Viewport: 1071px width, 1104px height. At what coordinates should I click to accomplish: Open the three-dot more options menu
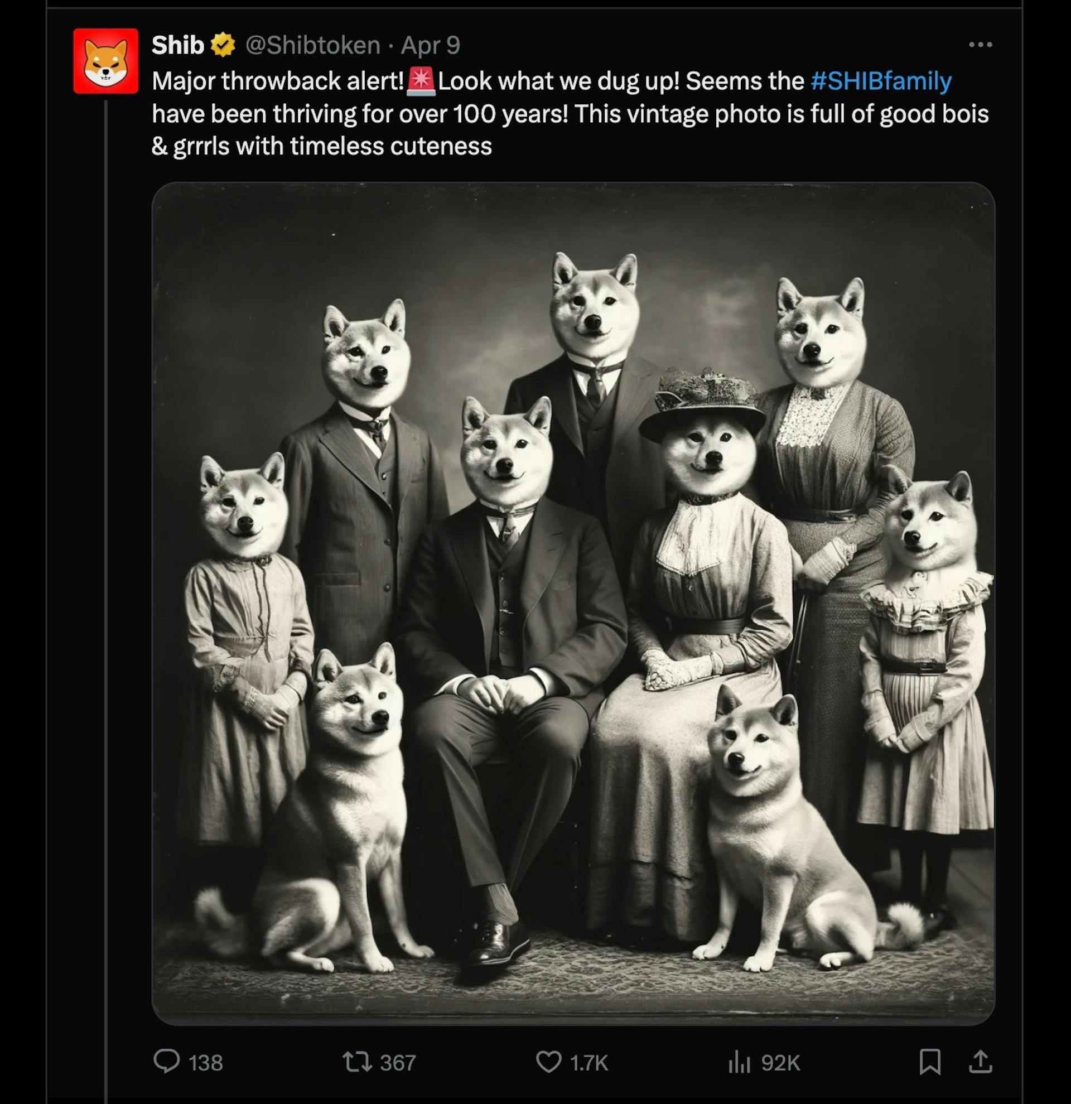(x=980, y=45)
